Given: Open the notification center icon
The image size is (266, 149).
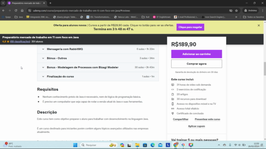Looking at the screenshot, I should (262, 145).
